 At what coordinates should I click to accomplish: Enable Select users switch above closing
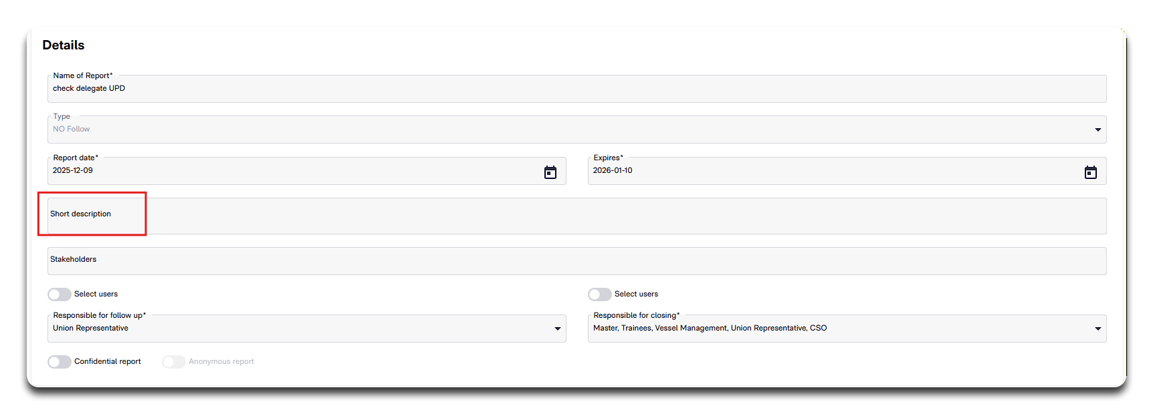[600, 294]
